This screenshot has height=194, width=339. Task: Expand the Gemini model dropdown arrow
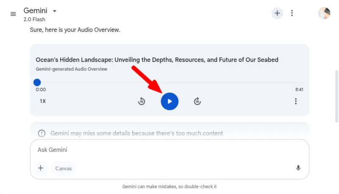tap(55, 11)
